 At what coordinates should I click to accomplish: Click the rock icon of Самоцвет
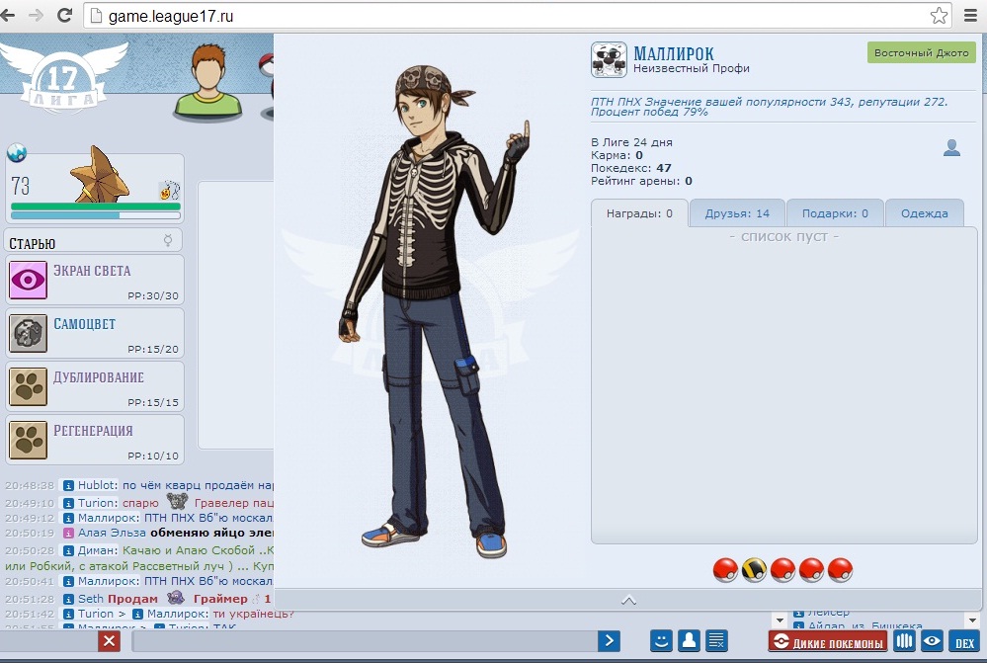pyautogui.click(x=29, y=333)
